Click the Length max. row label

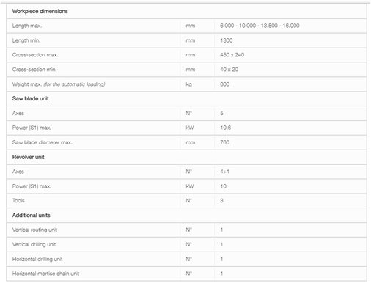coord(27,26)
